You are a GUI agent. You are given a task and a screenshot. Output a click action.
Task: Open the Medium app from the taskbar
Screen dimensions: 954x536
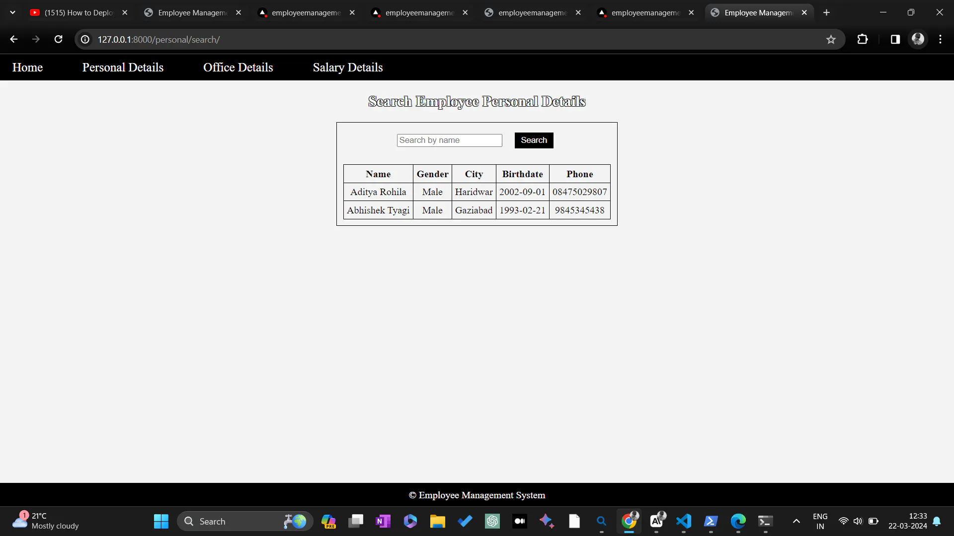point(520,521)
